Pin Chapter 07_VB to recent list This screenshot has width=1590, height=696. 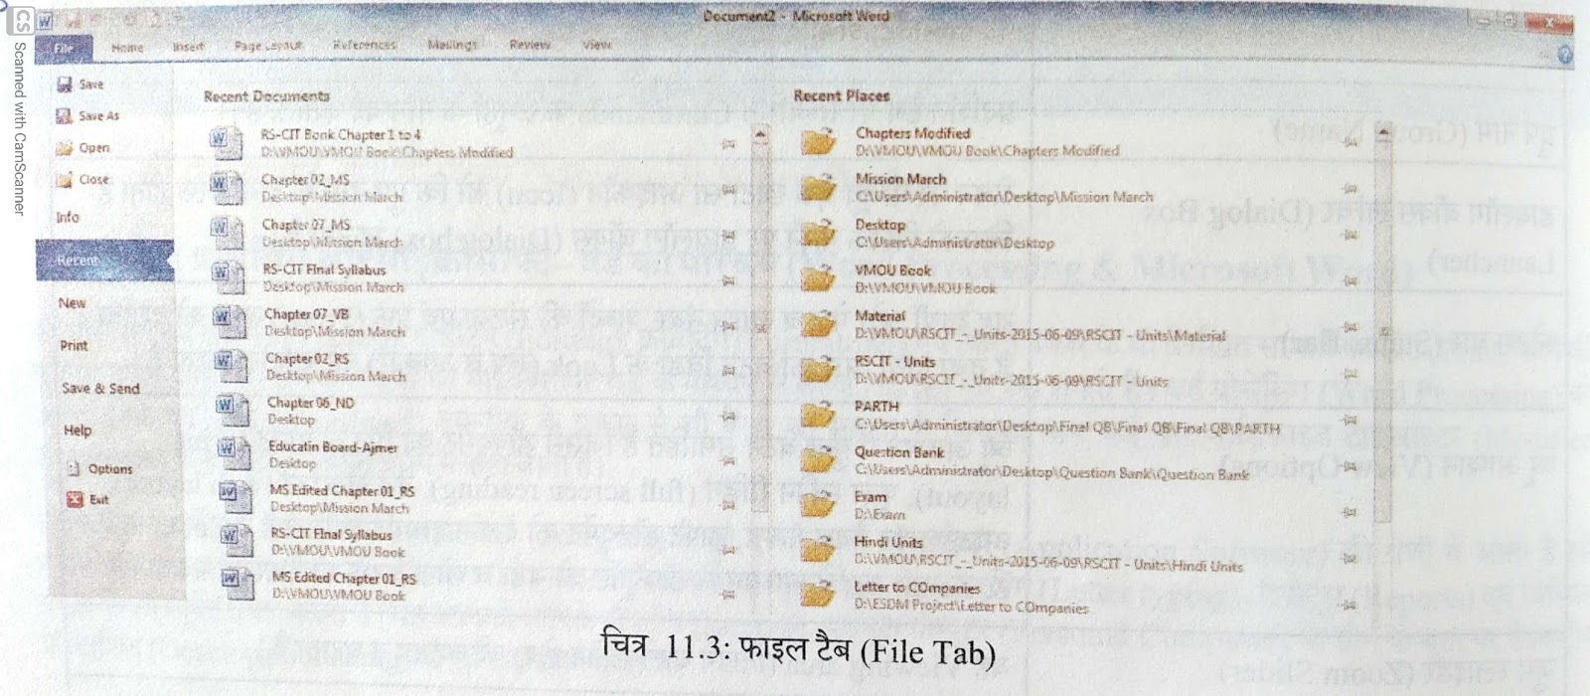pyautogui.click(x=728, y=325)
